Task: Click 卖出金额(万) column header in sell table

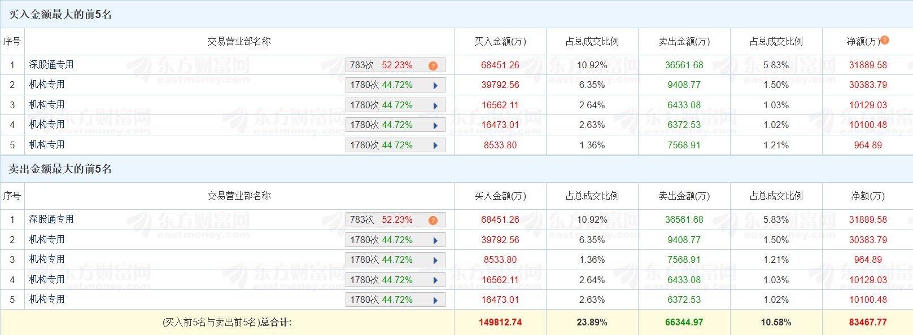Action: (684, 196)
